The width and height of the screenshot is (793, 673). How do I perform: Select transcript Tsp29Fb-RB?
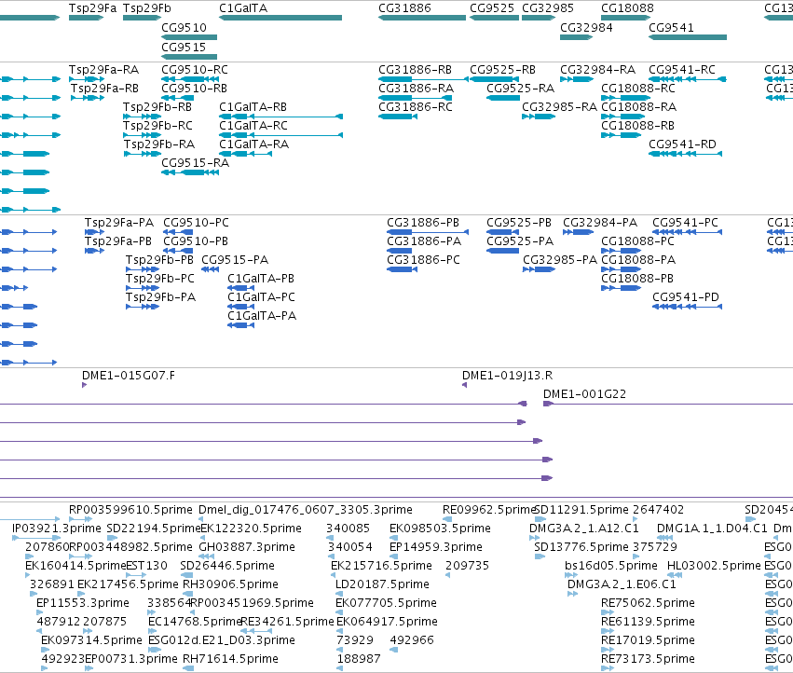tap(157, 107)
